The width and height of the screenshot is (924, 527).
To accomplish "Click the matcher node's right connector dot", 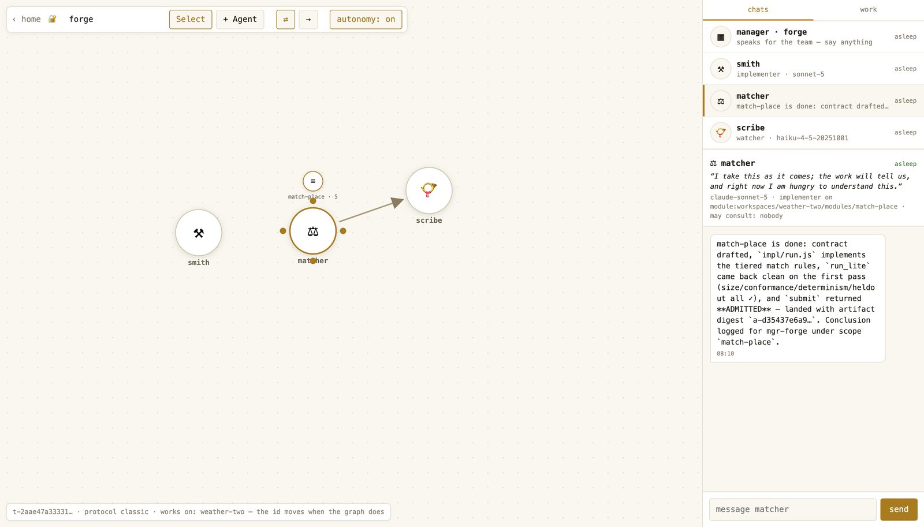I will coord(343,231).
